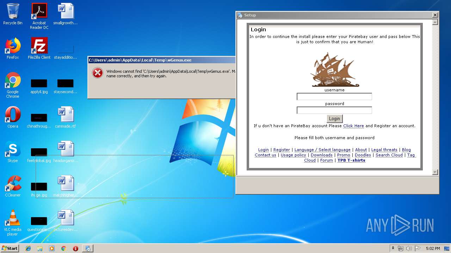Screen dimensions: 451x253
Task: Select the questionsal desktop file
Action: tap(39, 224)
